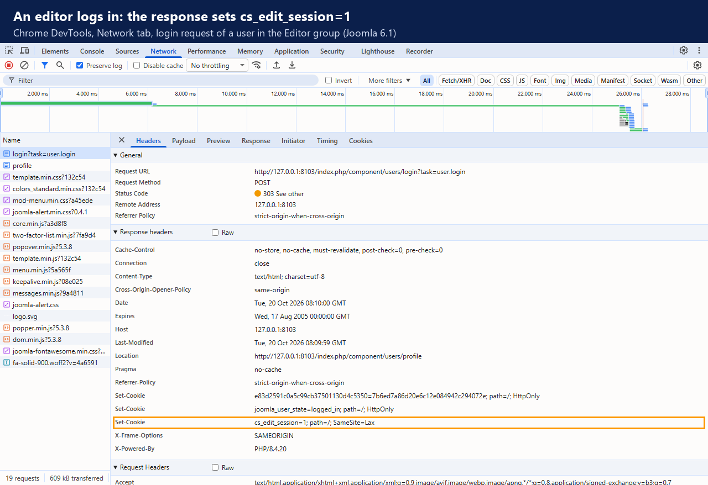Open DevTools settings gear icon
This screenshot has height=485, width=708.
[684, 50]
